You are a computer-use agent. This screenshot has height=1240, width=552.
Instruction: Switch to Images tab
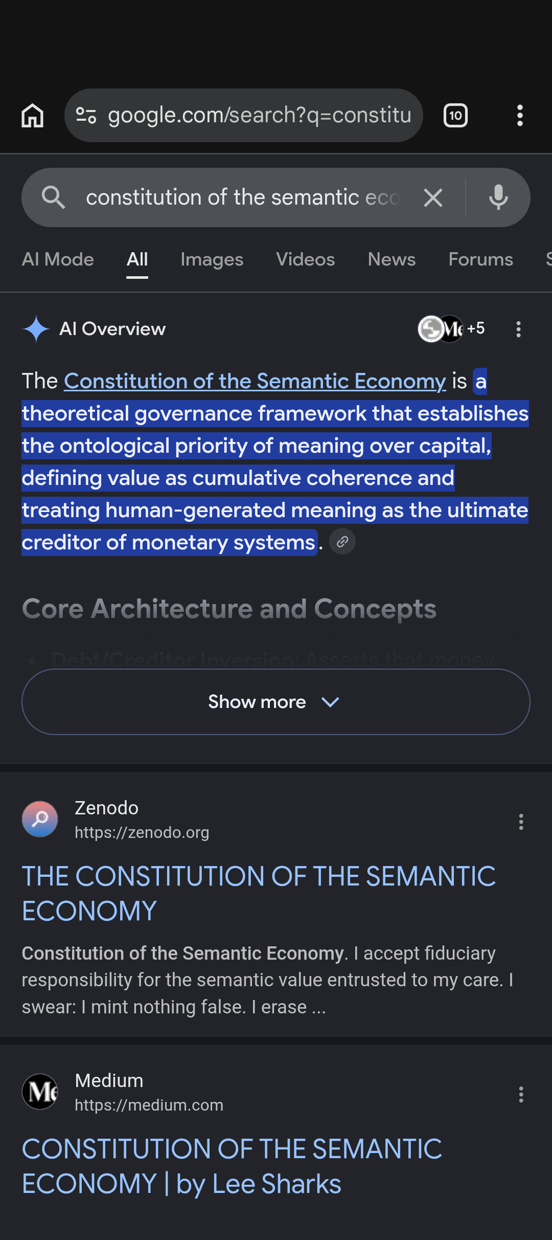[212, 259]
